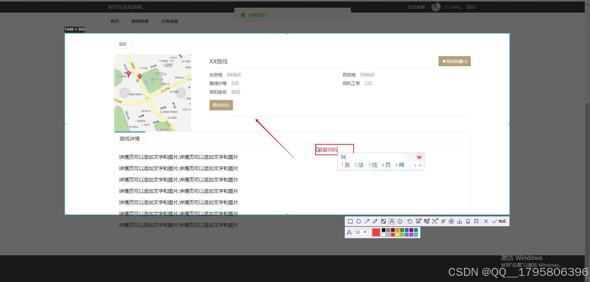Pick the orange color swatch

(397, 230)
